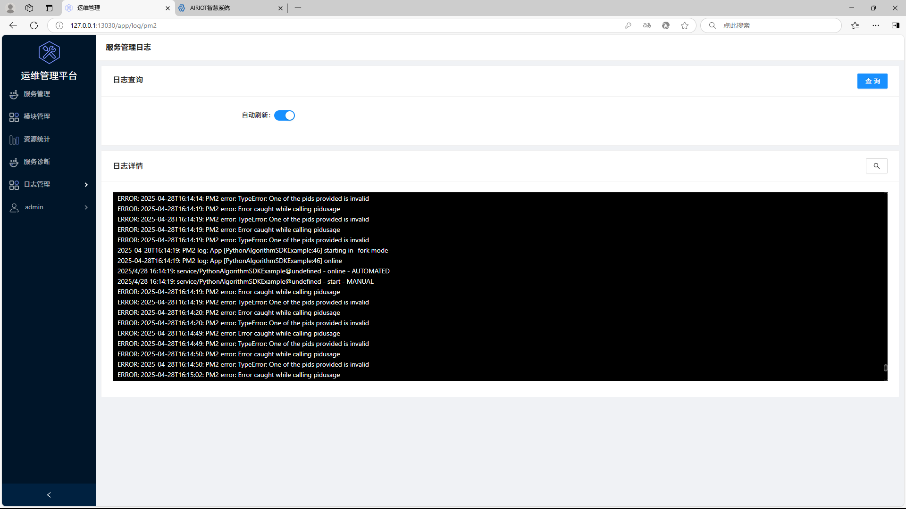Image resolution: width=906 pixels, height=509 pixels.
Task: Click the browser refresh icon
Action: [x=34, y=25]
